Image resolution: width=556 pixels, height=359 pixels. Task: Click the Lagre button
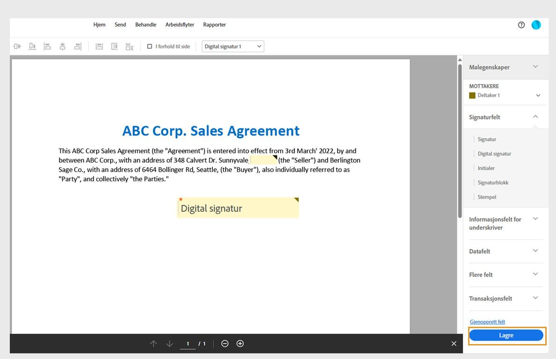coord(506,335)
